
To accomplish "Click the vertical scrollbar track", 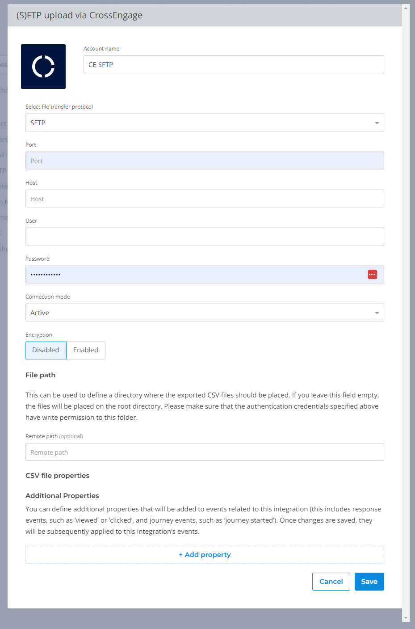I will (x=406, y=313).
